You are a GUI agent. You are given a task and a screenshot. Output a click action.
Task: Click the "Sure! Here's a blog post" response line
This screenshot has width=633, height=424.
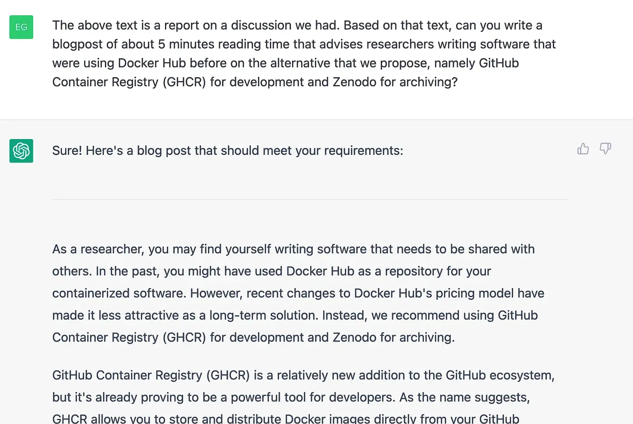pos(227,150)
